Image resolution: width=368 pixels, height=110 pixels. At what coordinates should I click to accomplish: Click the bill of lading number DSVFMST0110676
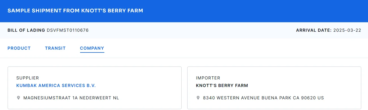[68, 30]
